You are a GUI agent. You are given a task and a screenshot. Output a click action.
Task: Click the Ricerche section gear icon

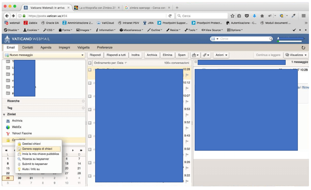pyautogui.click(x=83, y=101)
